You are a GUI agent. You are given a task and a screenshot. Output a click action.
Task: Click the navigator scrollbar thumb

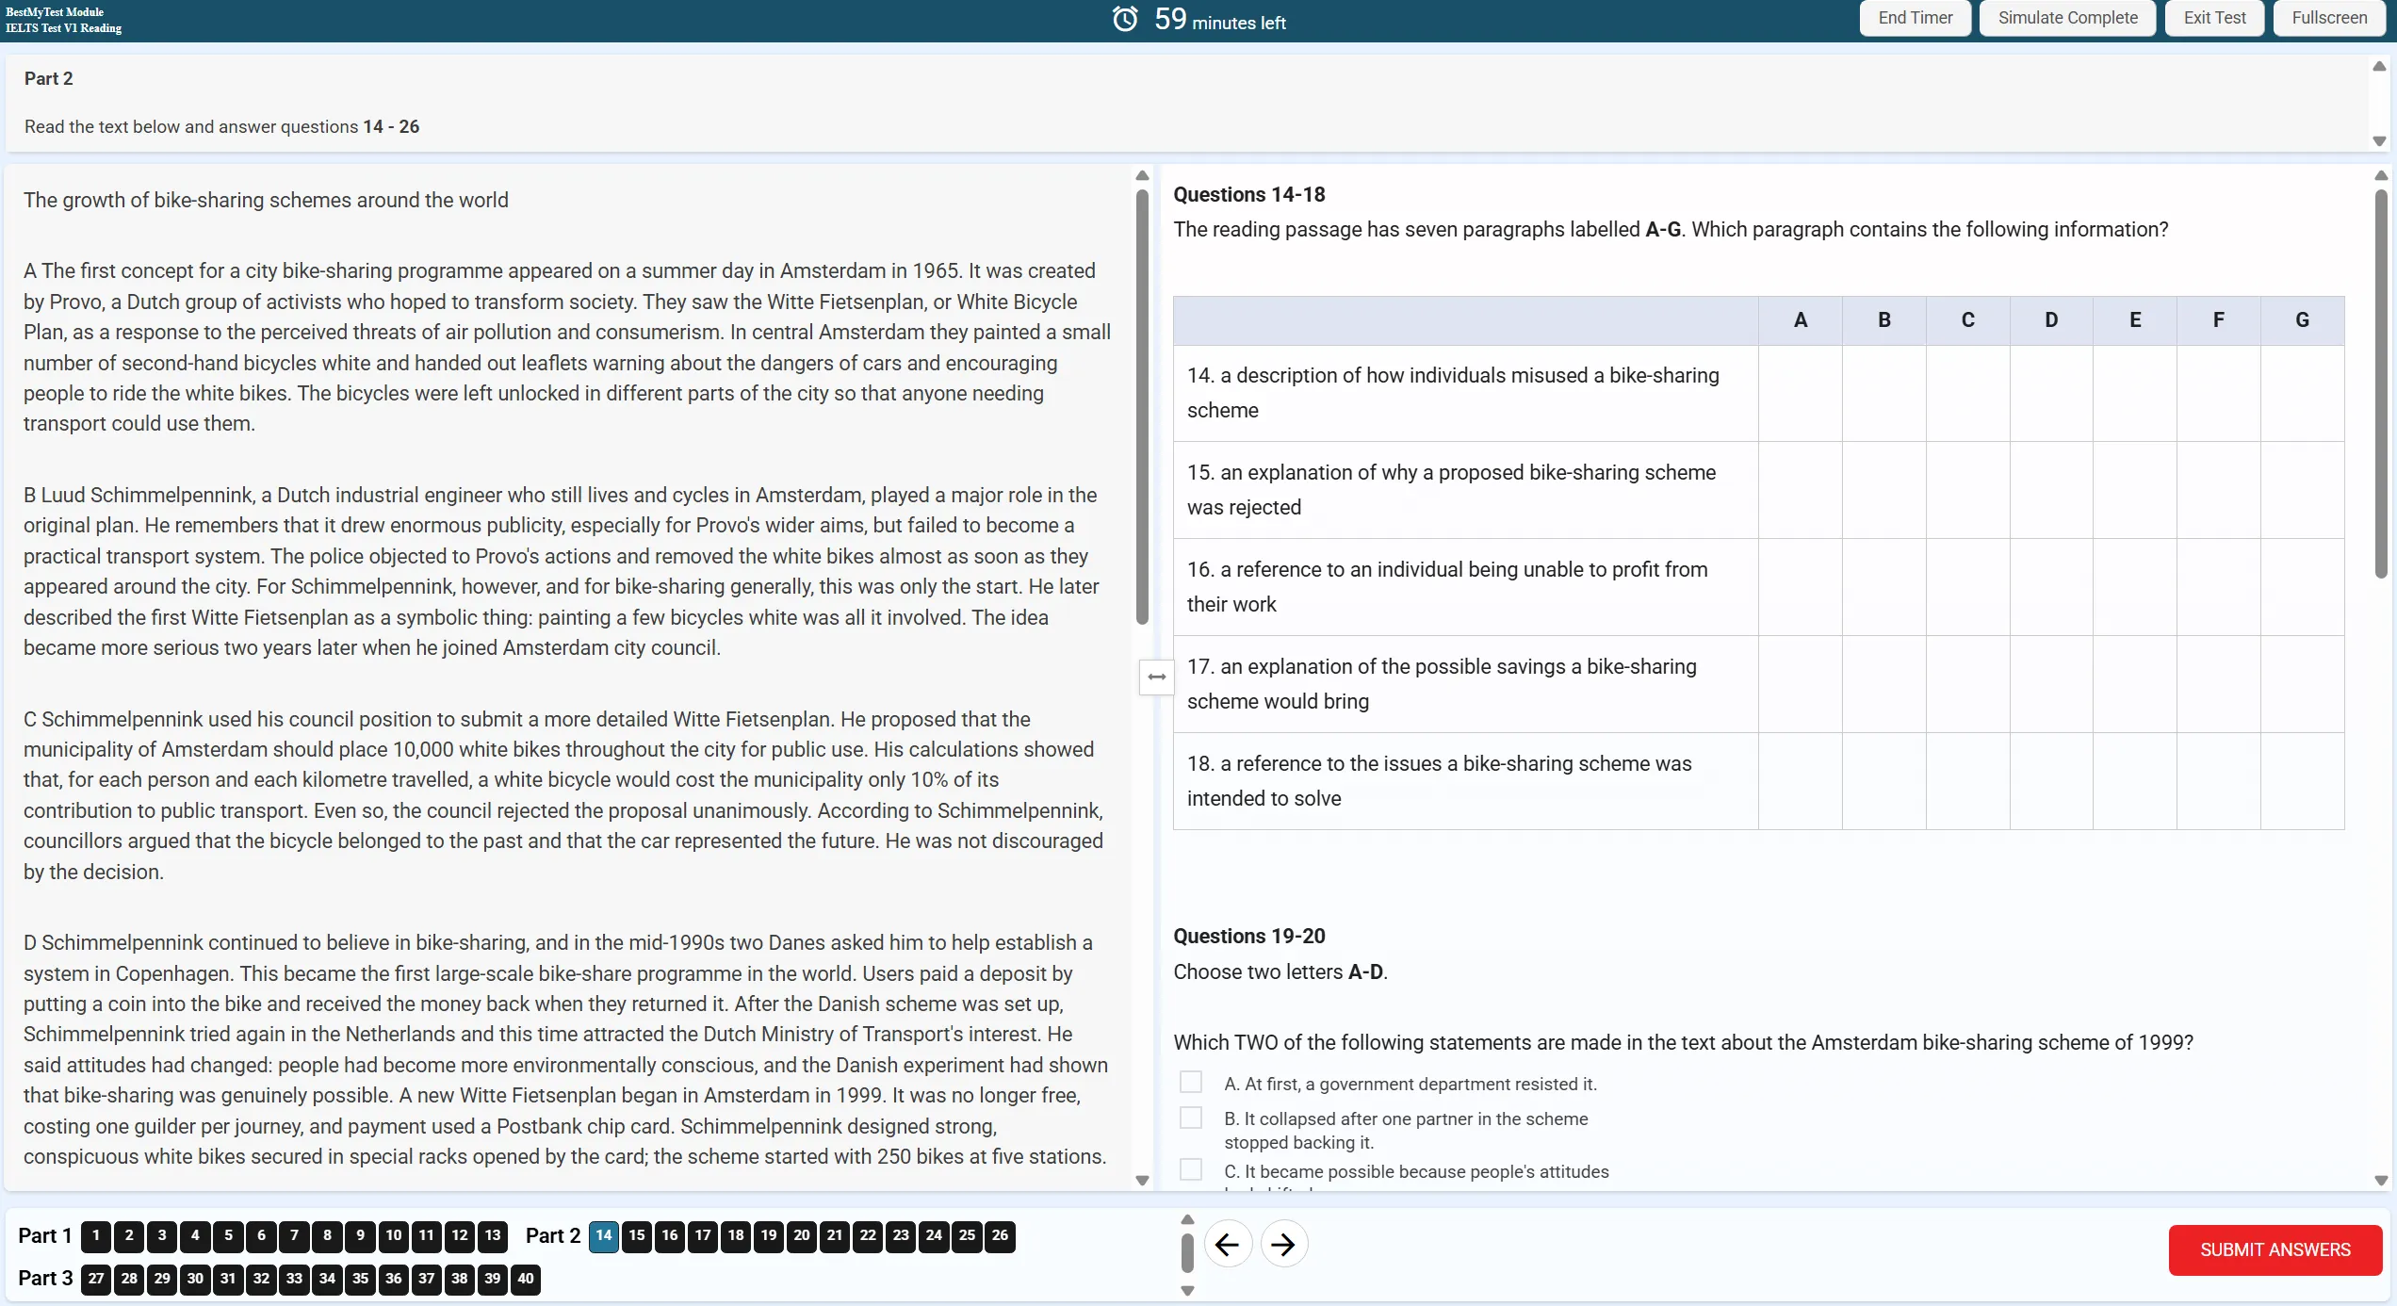click(1187, 1252)
